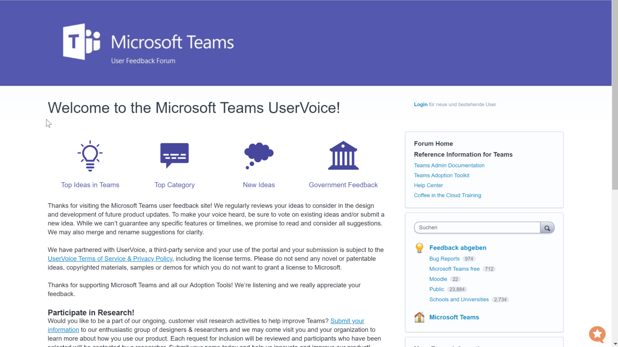Click the house icon beside Microsoft Teams
618x347 pixels.
click(420, 317)
